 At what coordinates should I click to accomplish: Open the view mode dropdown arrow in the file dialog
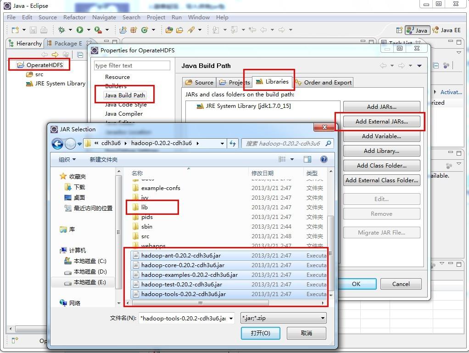[x=292, y=159]
